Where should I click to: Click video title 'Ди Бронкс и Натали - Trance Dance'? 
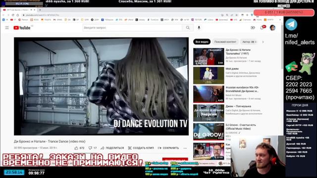click(x=50, y=141)
